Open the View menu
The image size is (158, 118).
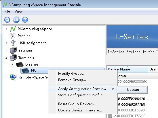coord(18,11)
